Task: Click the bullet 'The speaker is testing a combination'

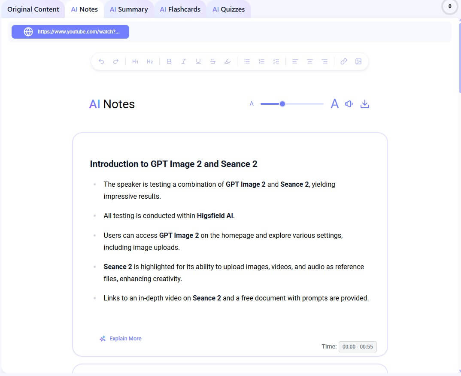Action: click(x=219, y=190)
